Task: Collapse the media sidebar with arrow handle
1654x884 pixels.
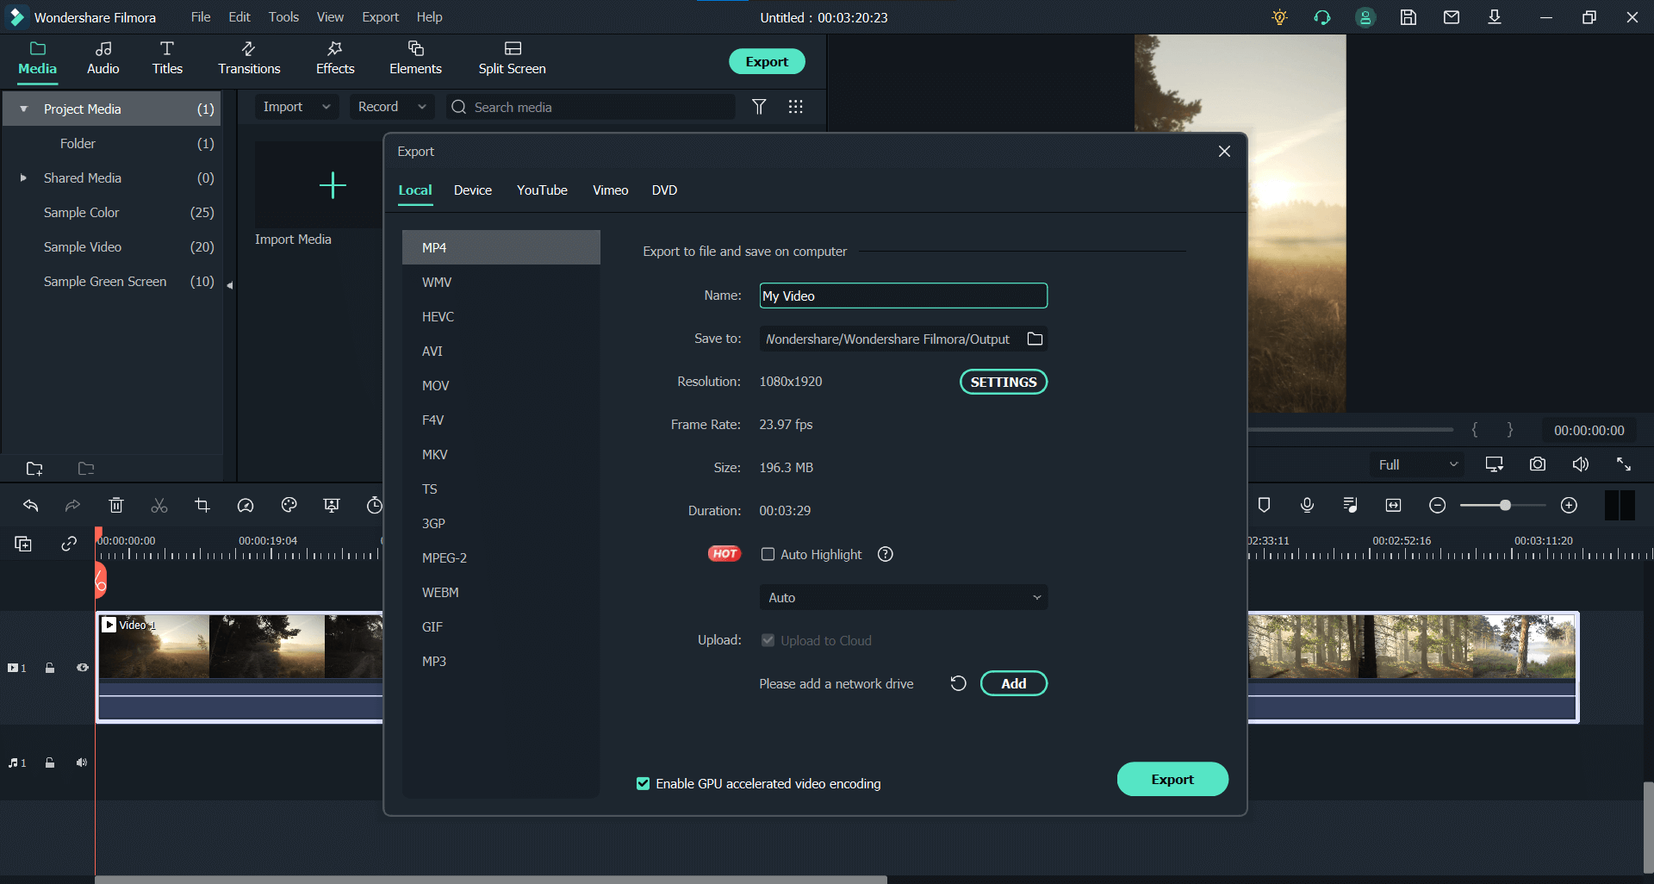Action: pos(230,285)
